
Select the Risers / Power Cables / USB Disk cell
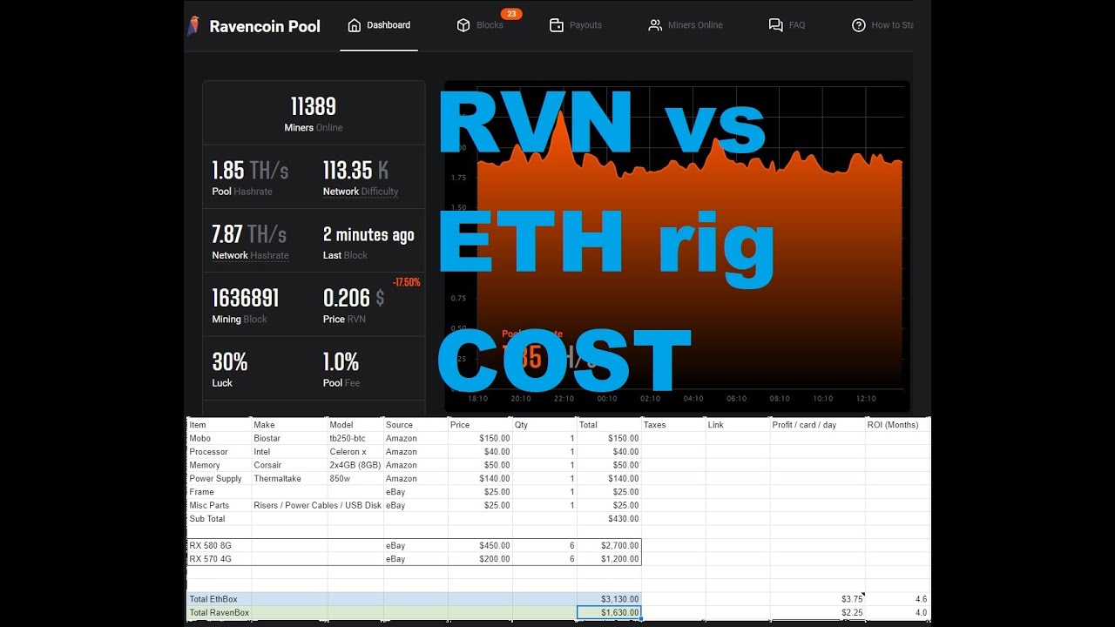(317, 505)
